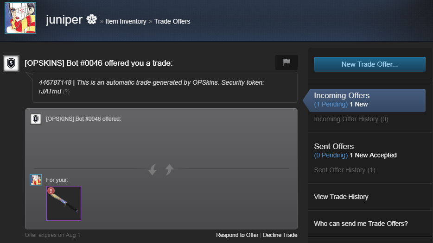433x243 pixels.
Task: Select the knife item thumbnail
Action: coord(64,204)
